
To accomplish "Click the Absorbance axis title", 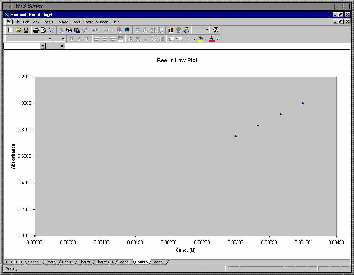I will pyautogui.click(x=13, y=156).
